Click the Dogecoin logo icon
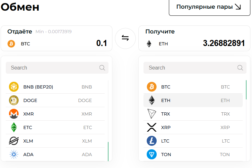 14,100
